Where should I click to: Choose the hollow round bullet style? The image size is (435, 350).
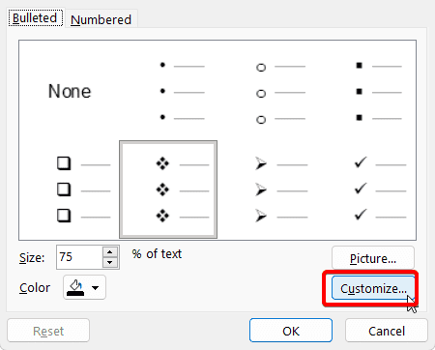point(267,91)
